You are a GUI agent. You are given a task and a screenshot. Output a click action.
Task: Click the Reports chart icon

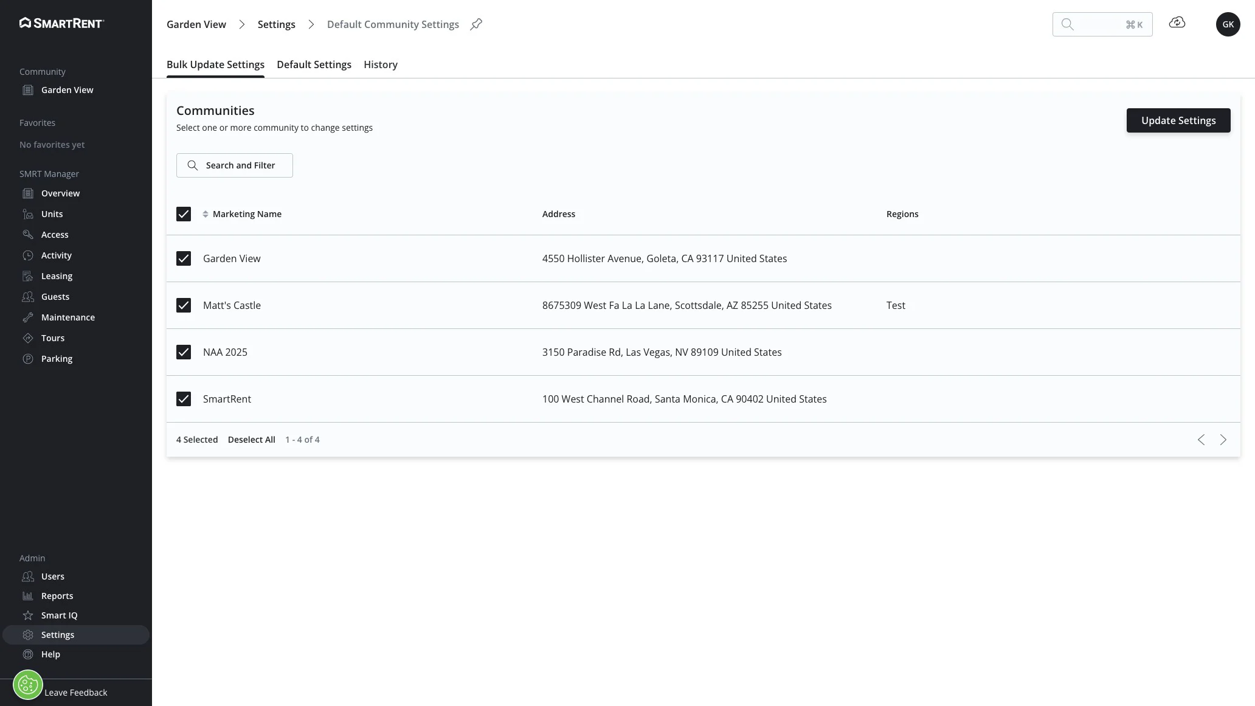(x=28, y=596)
